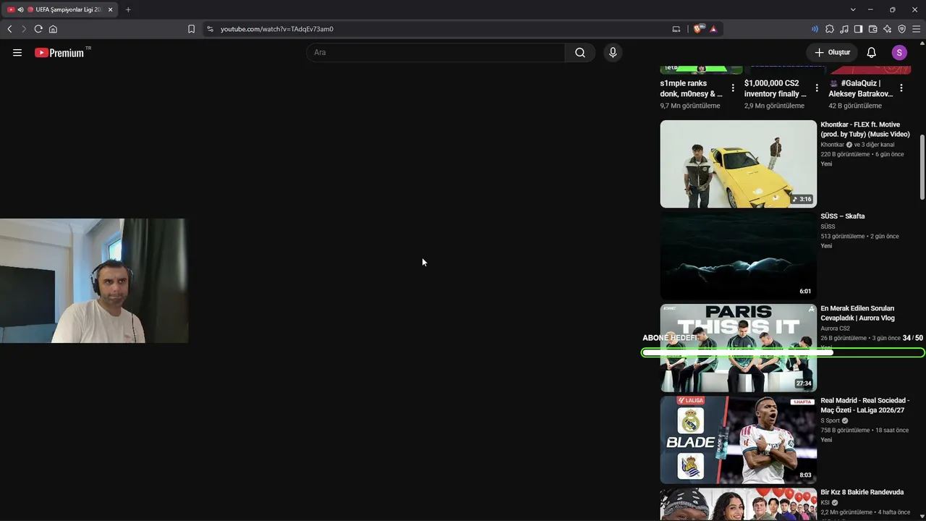926x521 pixels.
Task: Open #GalaQuiz Aleksey Batrakov title
Action: click(861, 88)
